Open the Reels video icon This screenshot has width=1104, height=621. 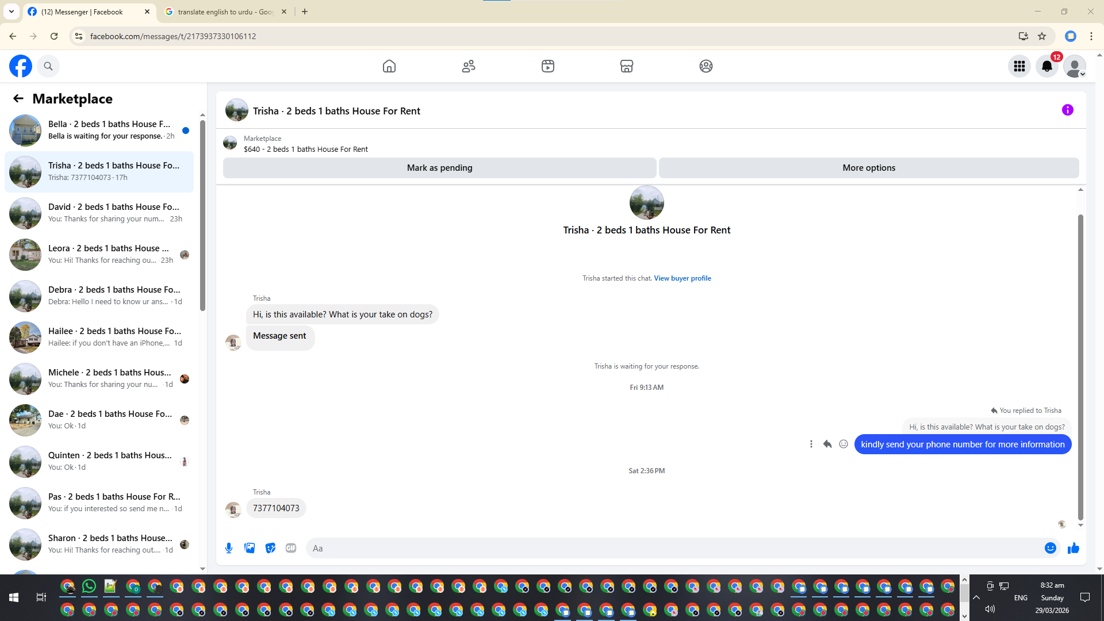(x=548, y=66)
